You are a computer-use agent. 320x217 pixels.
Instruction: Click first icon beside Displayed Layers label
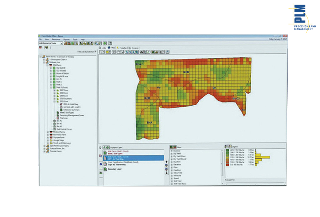[x=104, y=147]
